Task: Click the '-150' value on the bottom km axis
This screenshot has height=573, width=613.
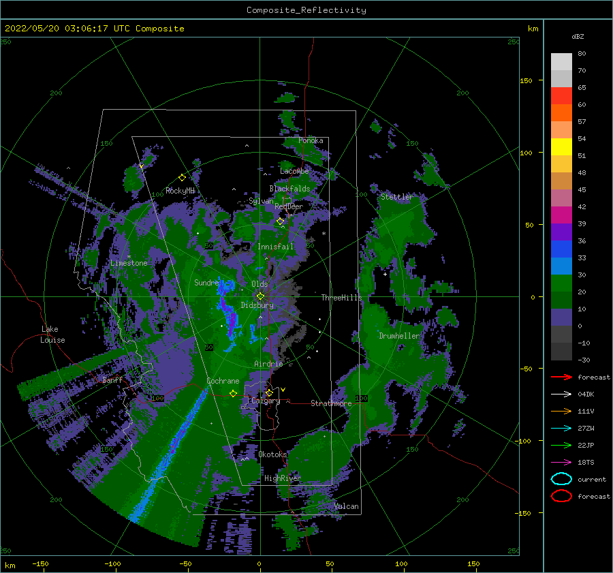Action: 40,563
